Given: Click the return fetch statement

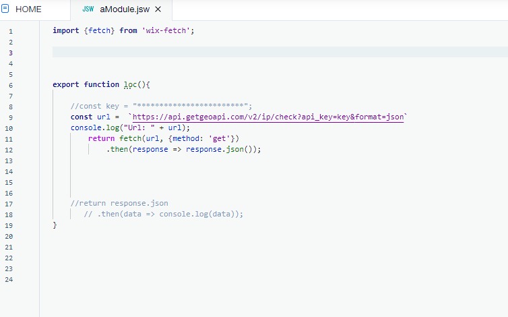Looking at the screenshot, I should [164, 138].
